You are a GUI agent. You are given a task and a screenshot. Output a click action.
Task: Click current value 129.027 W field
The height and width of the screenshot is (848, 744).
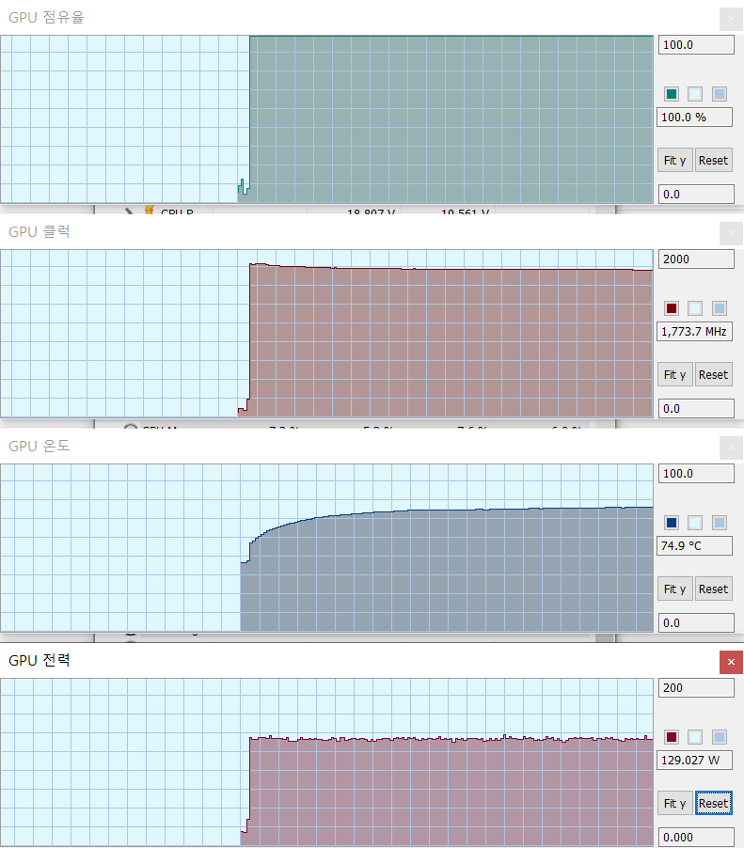coord(695,760)
